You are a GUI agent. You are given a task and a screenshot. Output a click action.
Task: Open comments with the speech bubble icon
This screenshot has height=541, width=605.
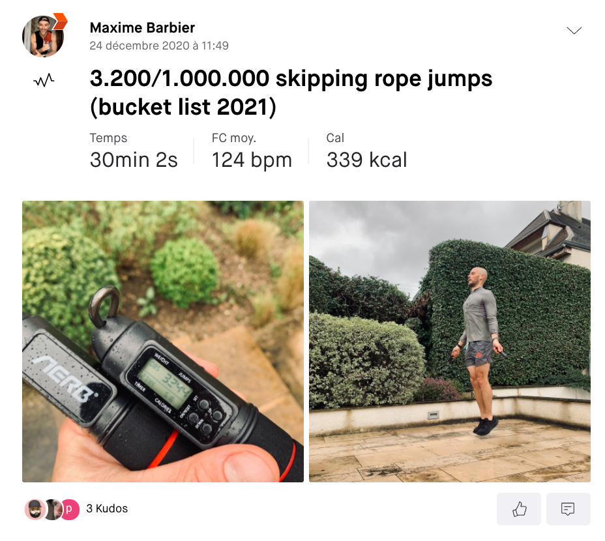pos(568,508)
